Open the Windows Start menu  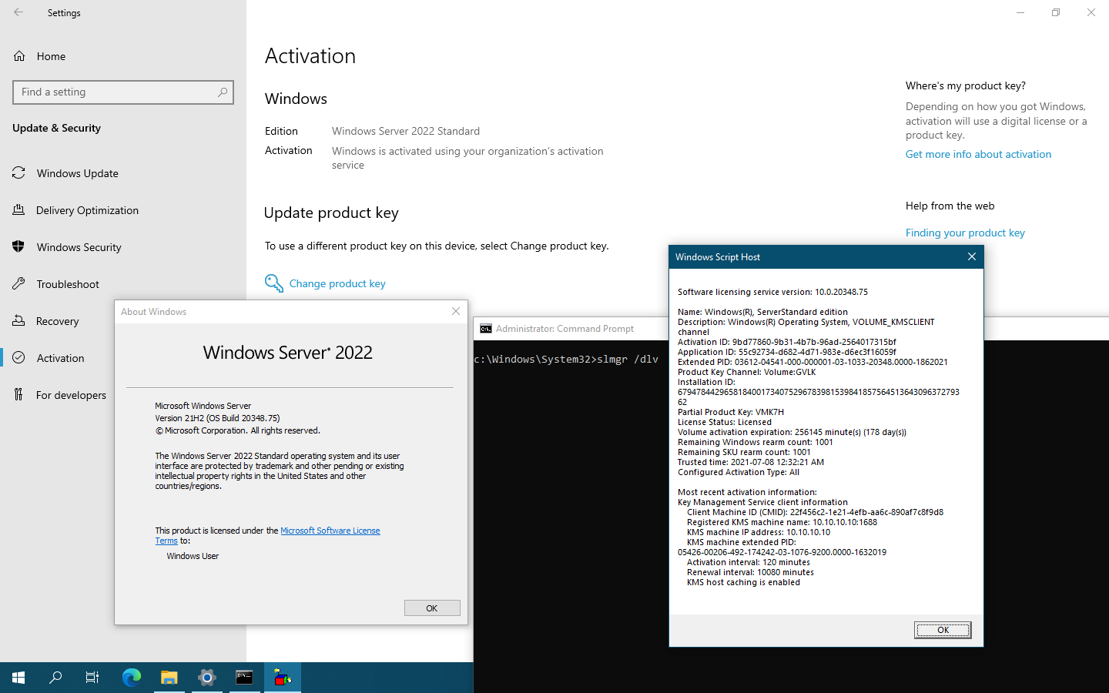click(18, 678)
